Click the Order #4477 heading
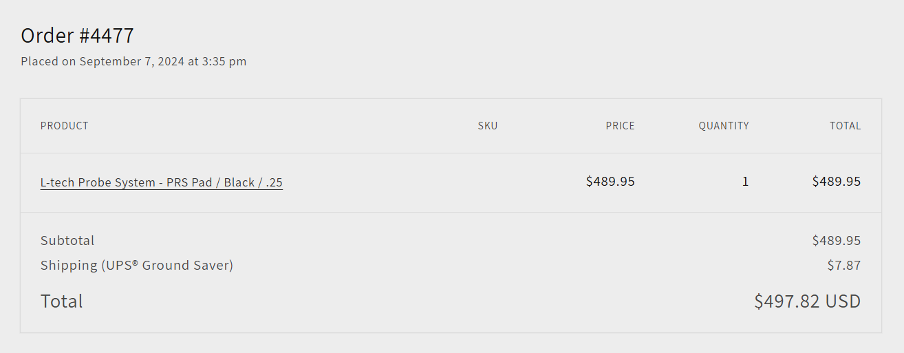This screenshot has height=353, width=904. 78,35
